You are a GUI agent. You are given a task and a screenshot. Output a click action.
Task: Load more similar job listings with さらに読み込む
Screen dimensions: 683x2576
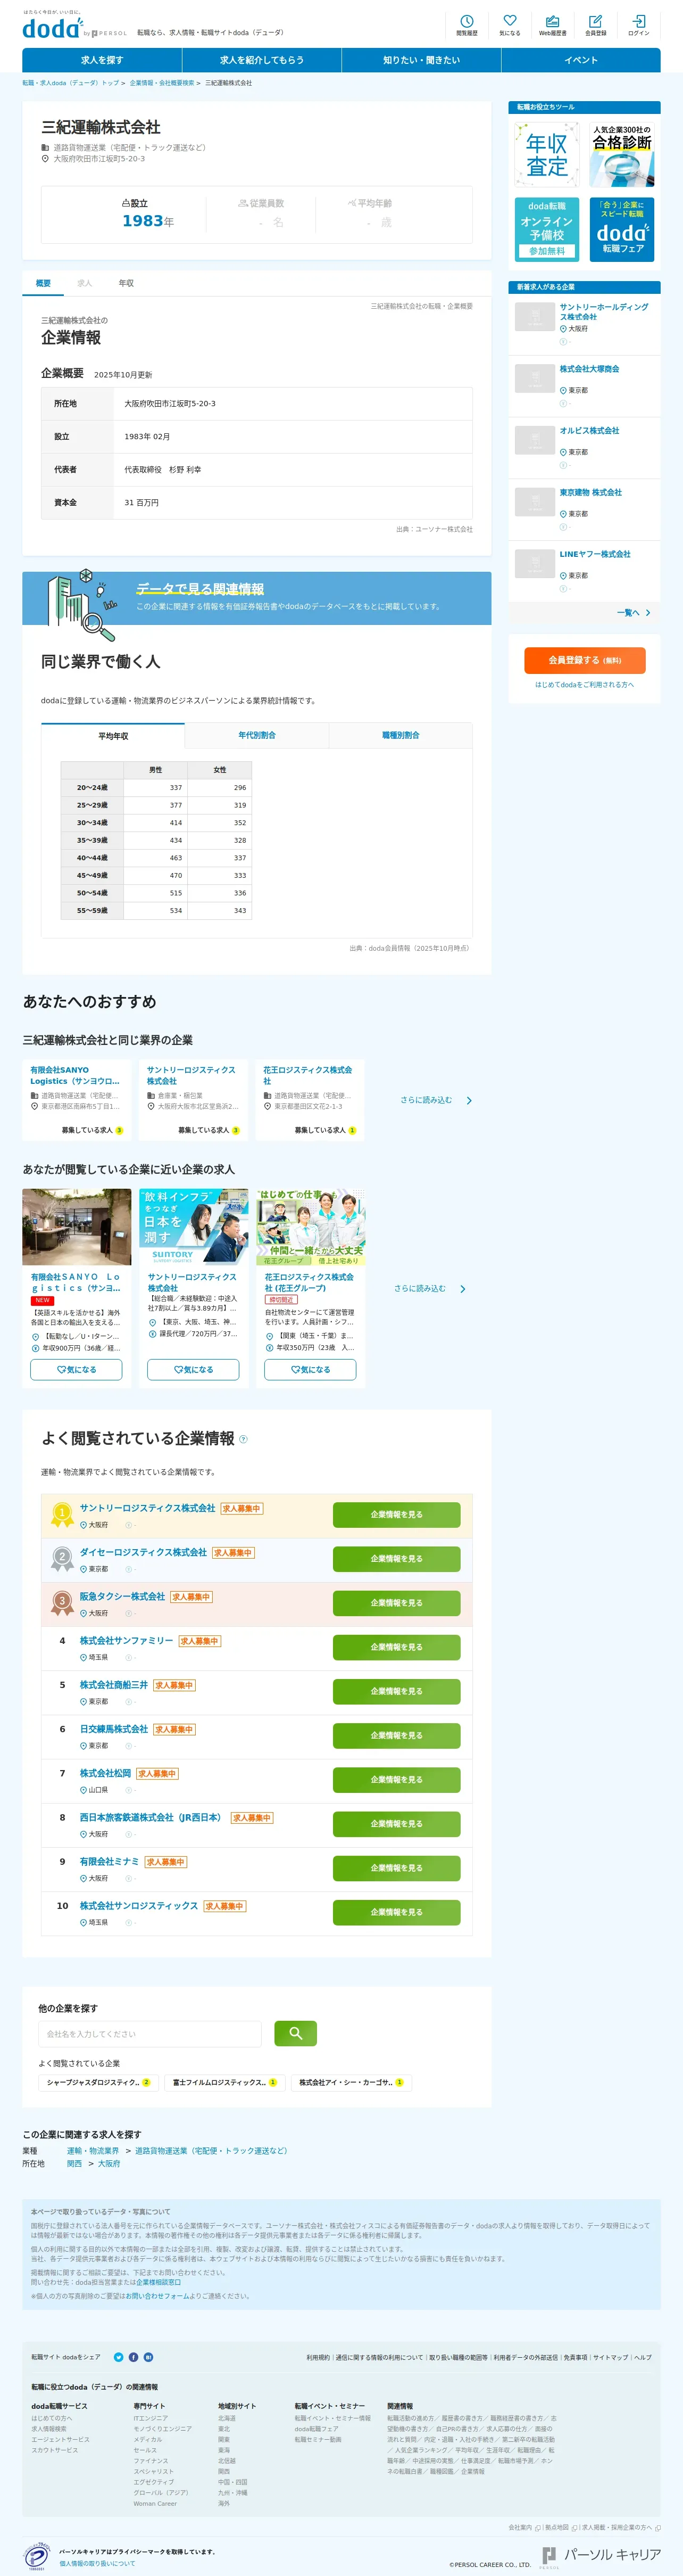(429, 1289)
